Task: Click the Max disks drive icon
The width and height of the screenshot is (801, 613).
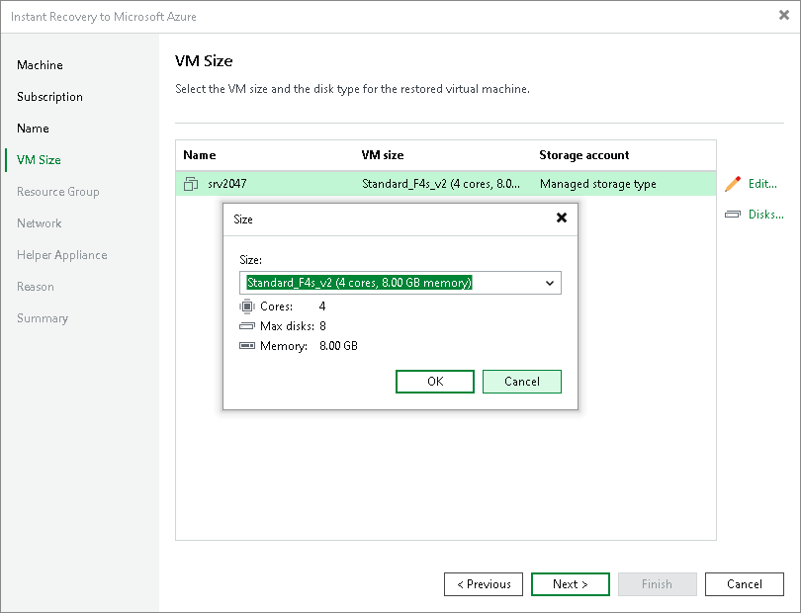Action: (247, 326)
